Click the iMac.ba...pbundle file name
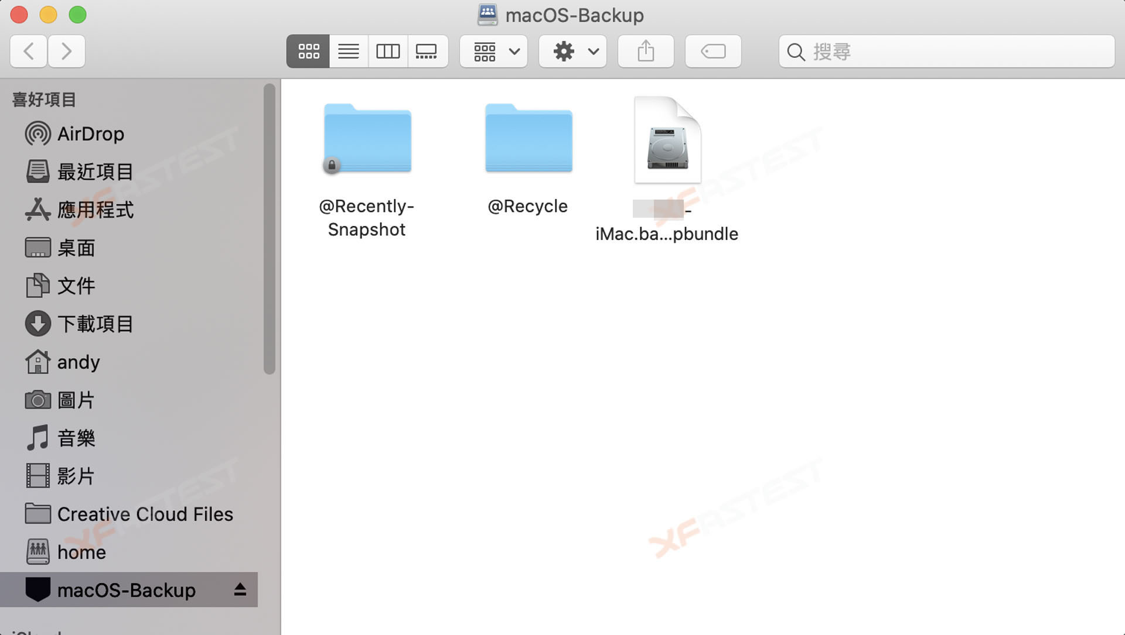This screenshot has width=1125, height=635. (667, 234)
